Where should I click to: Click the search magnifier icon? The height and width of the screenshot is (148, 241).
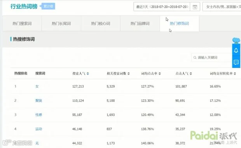click(x=195, y=57)
